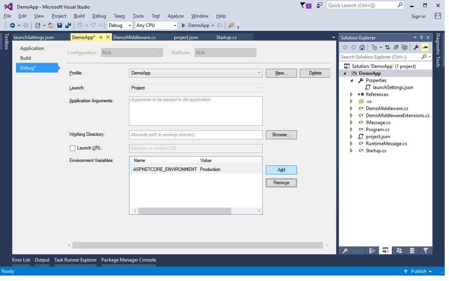The image size is (449, 281).
Task: Open the Analyze menu
Action: 175,16
